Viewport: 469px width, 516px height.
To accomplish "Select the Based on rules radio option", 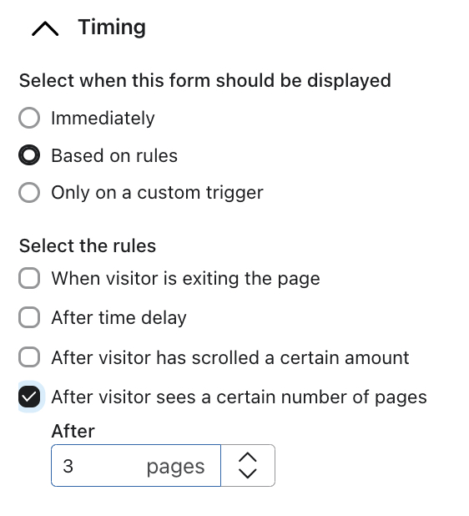I will [x=29, y=155].
